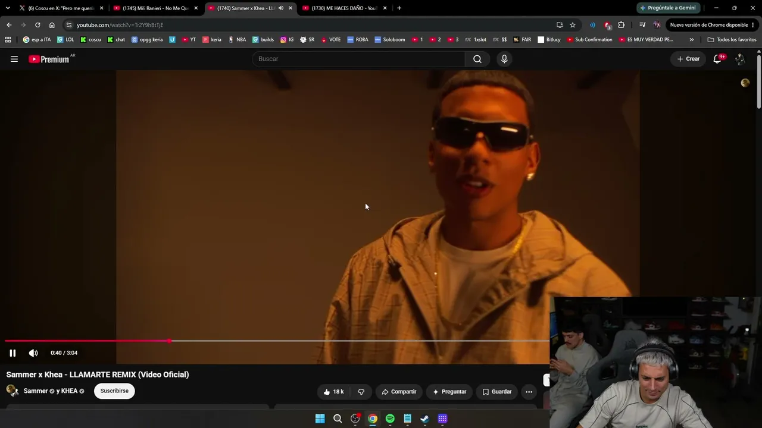762x428 pixels.
Task: Open Windows taskbar search
Action: (x=338, y=418)
